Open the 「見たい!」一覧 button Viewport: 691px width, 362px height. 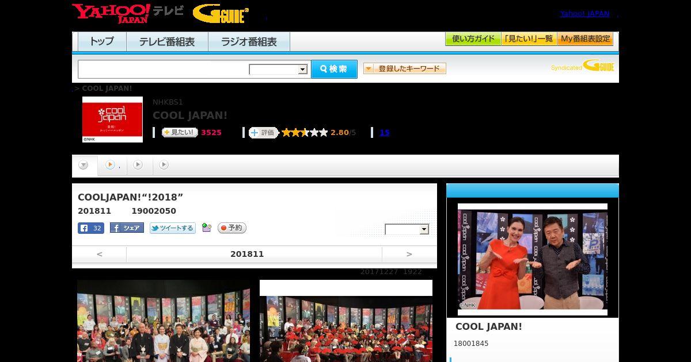point(529,39)
